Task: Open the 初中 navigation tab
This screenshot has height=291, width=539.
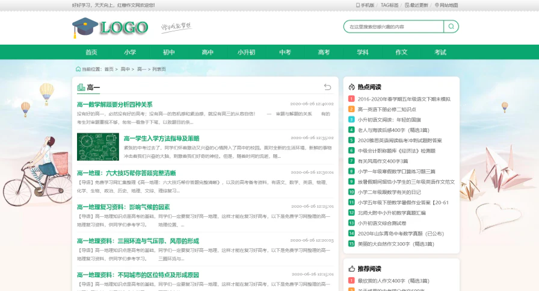Action: coord(169,52)
